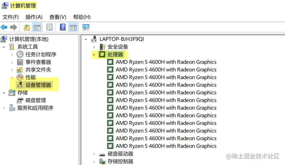This screenshot has height=165, width=285.
Task: Click the Forward arrow toolbar icon
Action: point(14,27)
